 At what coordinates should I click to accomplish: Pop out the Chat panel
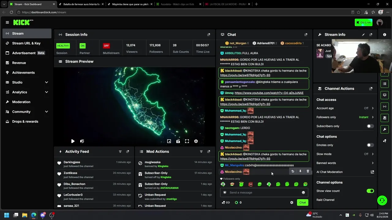306,35
